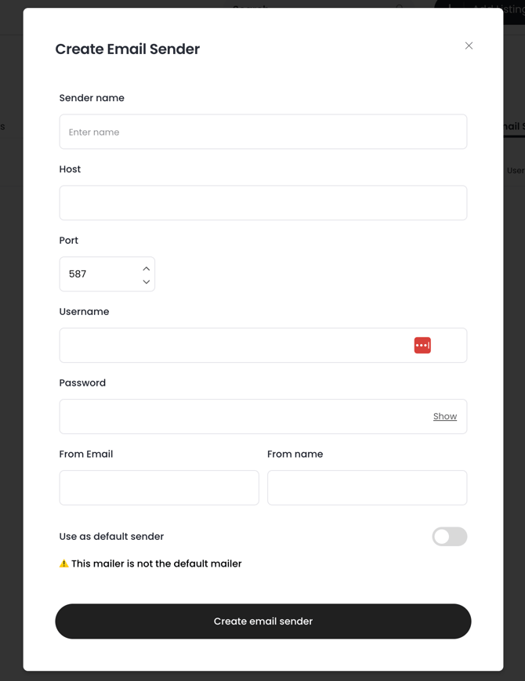The image size is (525, 681).
Task: Click the From name input field
Action: pos(367,488)
